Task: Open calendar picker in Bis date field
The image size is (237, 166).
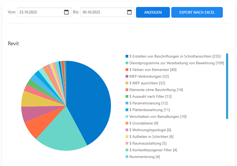Action: pyautogui.click(x=129, y=12)
